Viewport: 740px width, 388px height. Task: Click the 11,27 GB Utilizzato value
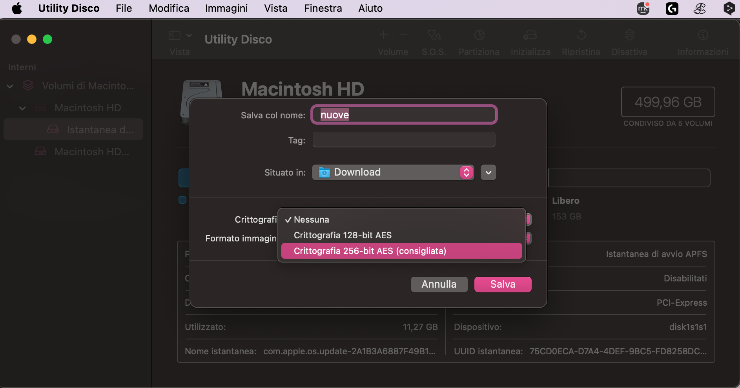coord(420,327)
